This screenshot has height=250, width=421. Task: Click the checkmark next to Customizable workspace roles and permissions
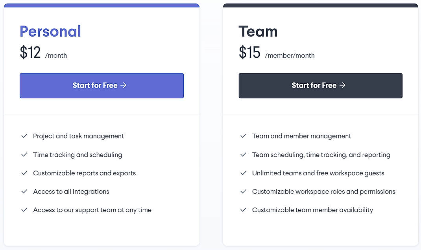pyautogui.click(x=243, y=191)
